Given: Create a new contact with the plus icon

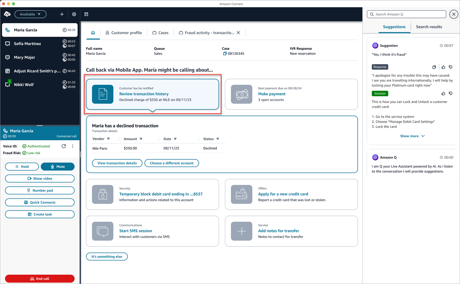Looking at the screenshot, I should (x=62, y=14).
